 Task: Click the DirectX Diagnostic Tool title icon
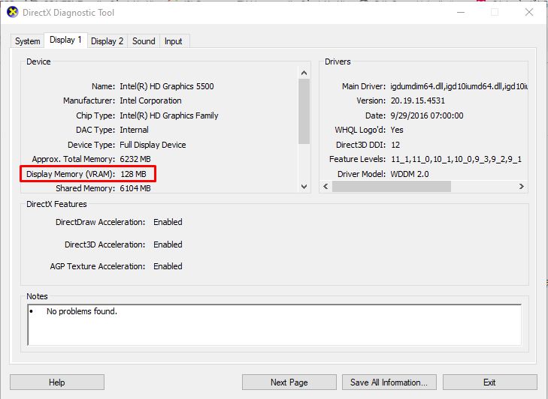click(13, 12)
